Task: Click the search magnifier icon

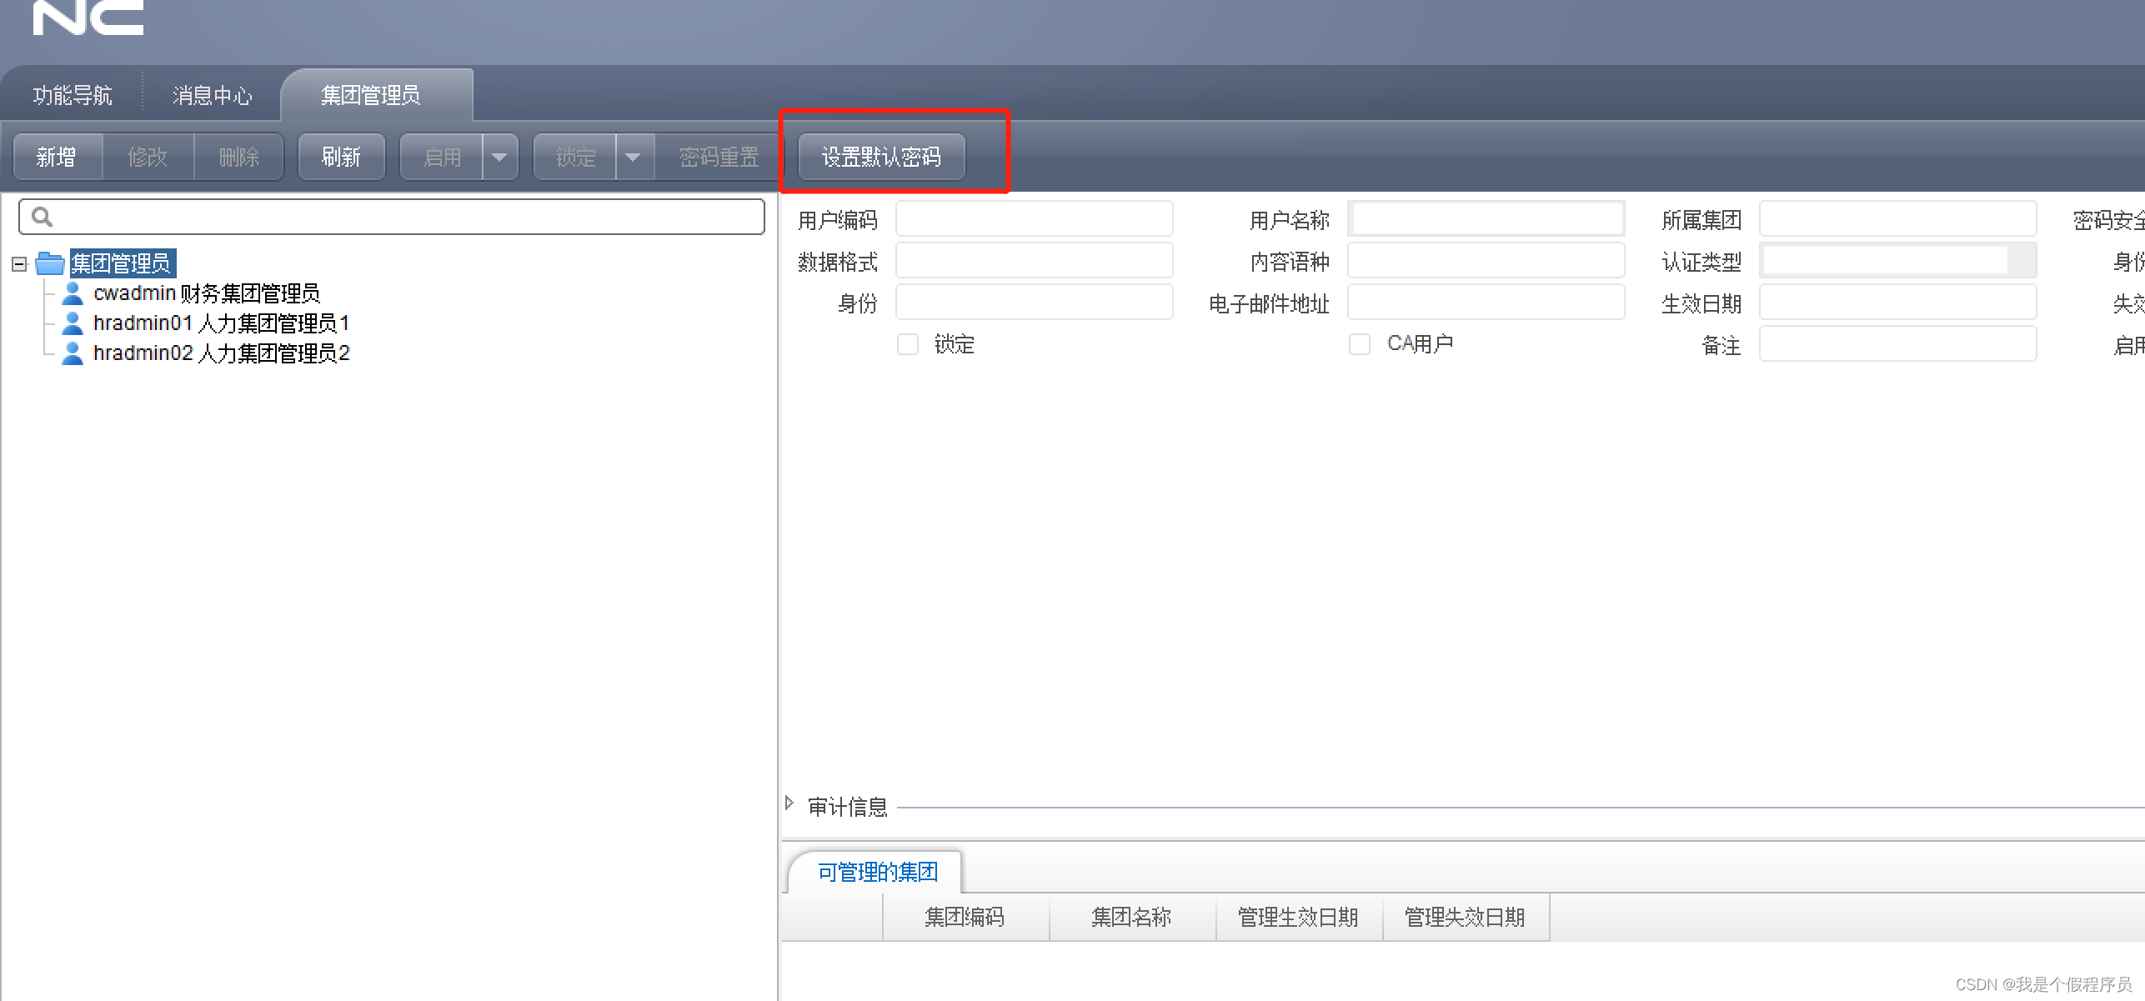Action: coord(43,216)
